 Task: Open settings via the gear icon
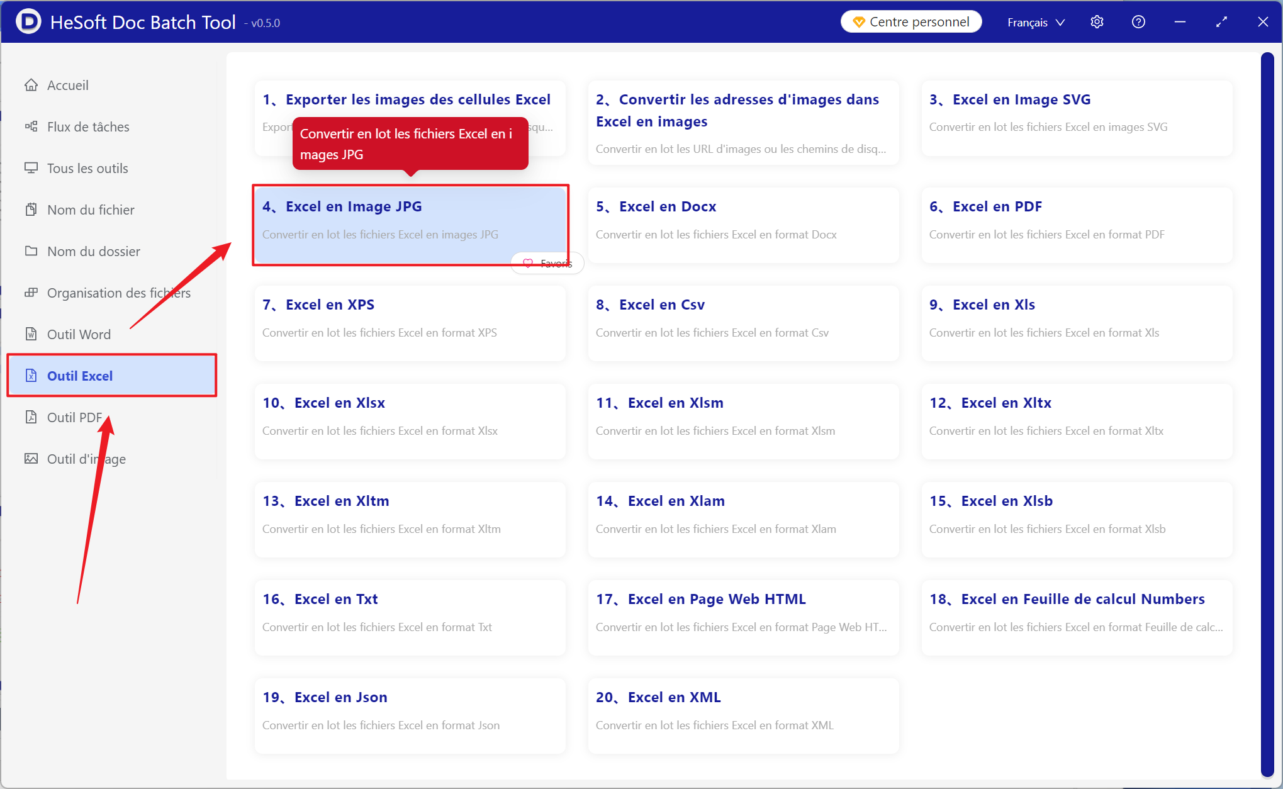1097,22
